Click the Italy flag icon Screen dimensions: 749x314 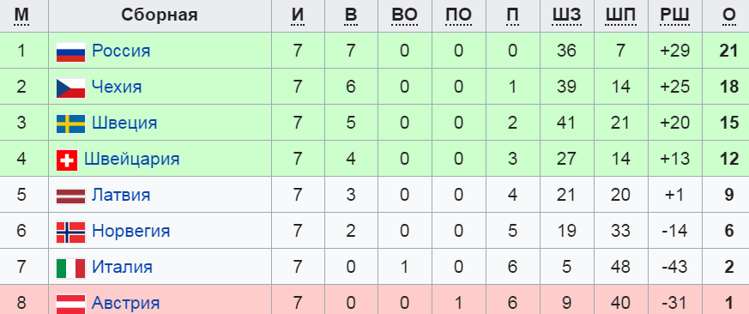(x=70, y=269)
